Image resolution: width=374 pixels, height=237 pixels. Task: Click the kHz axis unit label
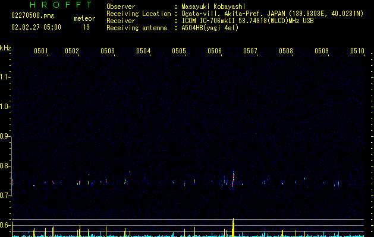5,48
